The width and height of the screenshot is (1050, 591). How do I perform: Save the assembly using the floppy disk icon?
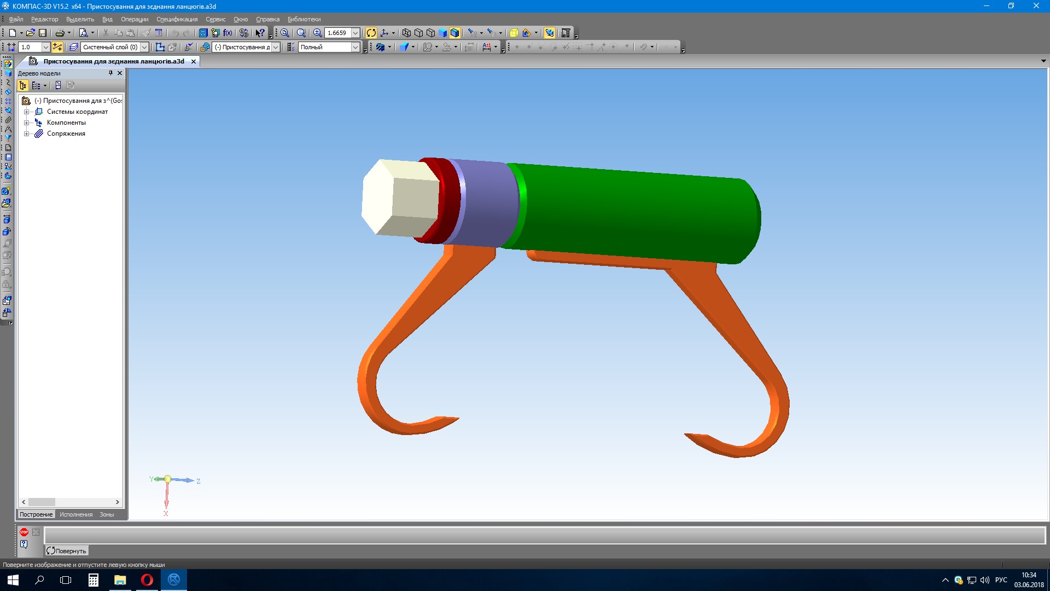(x=43, y=33)
